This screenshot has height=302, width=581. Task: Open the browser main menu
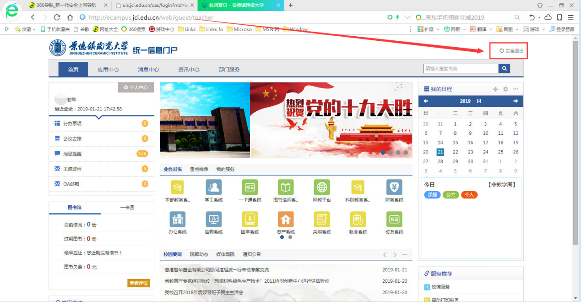(x=570, y=17)
